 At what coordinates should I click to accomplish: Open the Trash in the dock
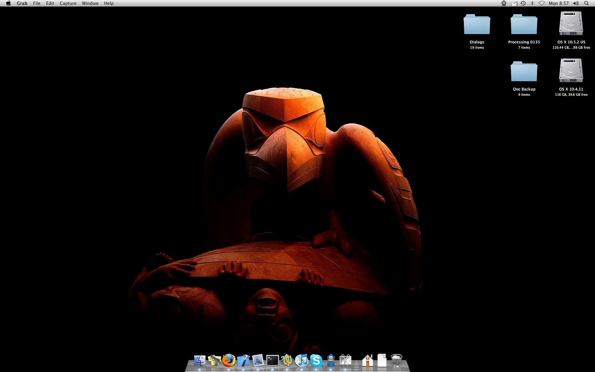396,361
